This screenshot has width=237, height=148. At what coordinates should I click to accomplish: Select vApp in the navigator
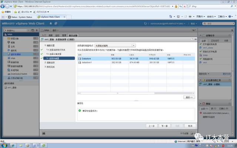coord(13,58)
